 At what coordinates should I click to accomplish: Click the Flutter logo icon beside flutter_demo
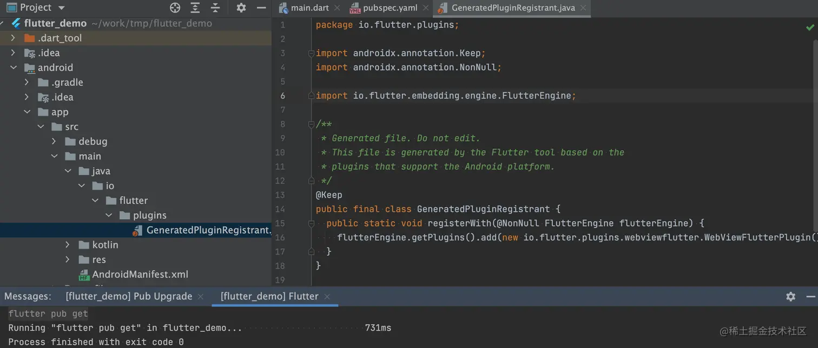point(16,23)
